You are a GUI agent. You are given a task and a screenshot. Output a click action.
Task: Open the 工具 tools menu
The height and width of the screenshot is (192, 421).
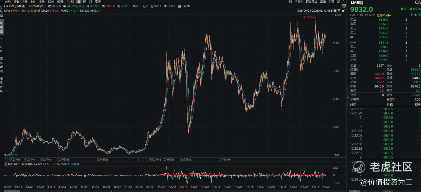pyautogui.click(x=331, y=2)
